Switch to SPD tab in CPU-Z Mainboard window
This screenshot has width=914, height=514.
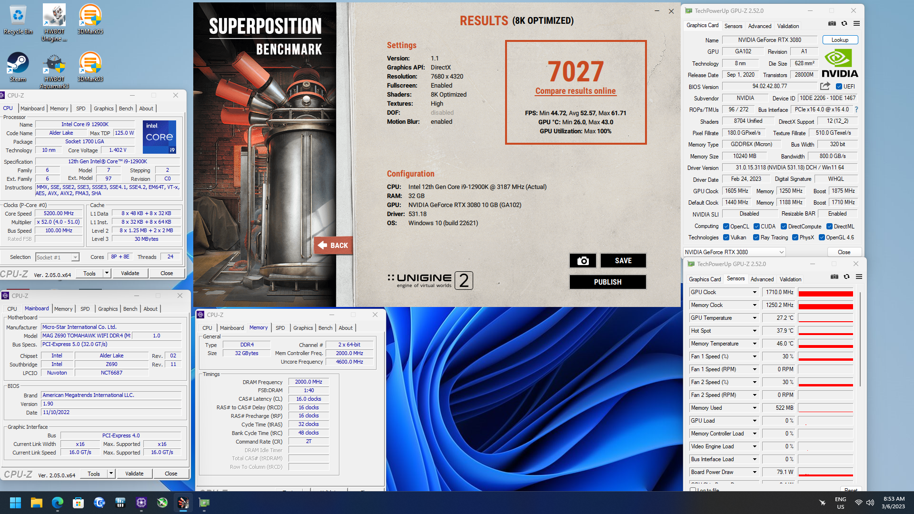coord(85,309)
